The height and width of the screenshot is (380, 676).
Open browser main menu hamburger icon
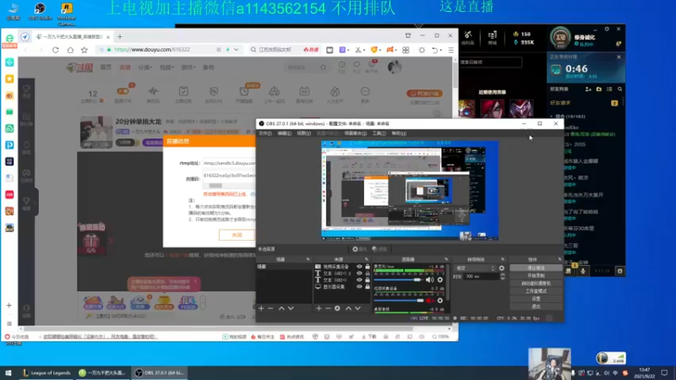coord(450,50)
